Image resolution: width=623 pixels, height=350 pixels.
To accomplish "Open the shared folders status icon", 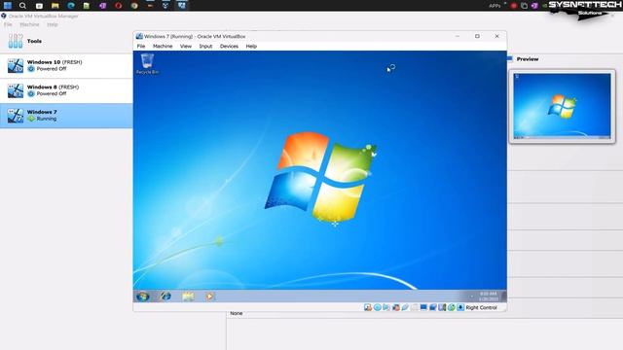I will [414, 307].
